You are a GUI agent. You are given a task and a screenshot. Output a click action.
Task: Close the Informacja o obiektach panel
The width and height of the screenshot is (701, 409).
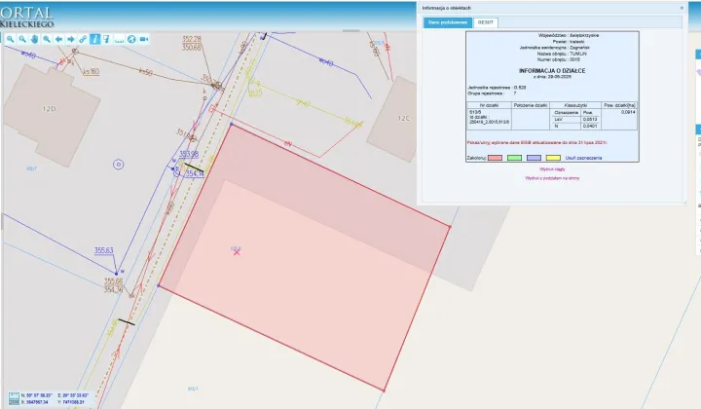point(682,8)
